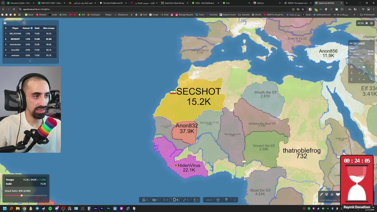Open Windows Start menu
Viewport: 377px width, 212px height.
(x=5, y=208)
